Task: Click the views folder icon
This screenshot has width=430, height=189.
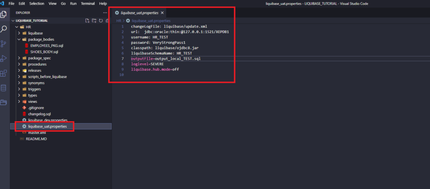Action: coord(24,102)
